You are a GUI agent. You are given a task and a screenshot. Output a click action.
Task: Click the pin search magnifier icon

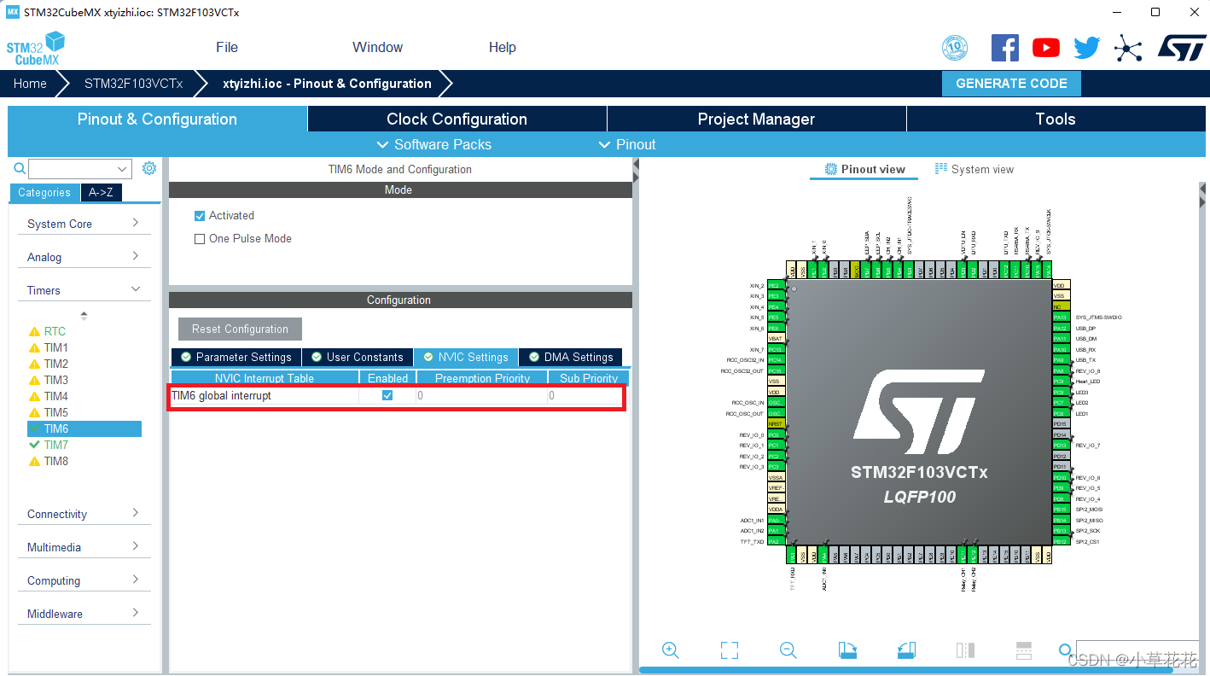pos(1065,650)
